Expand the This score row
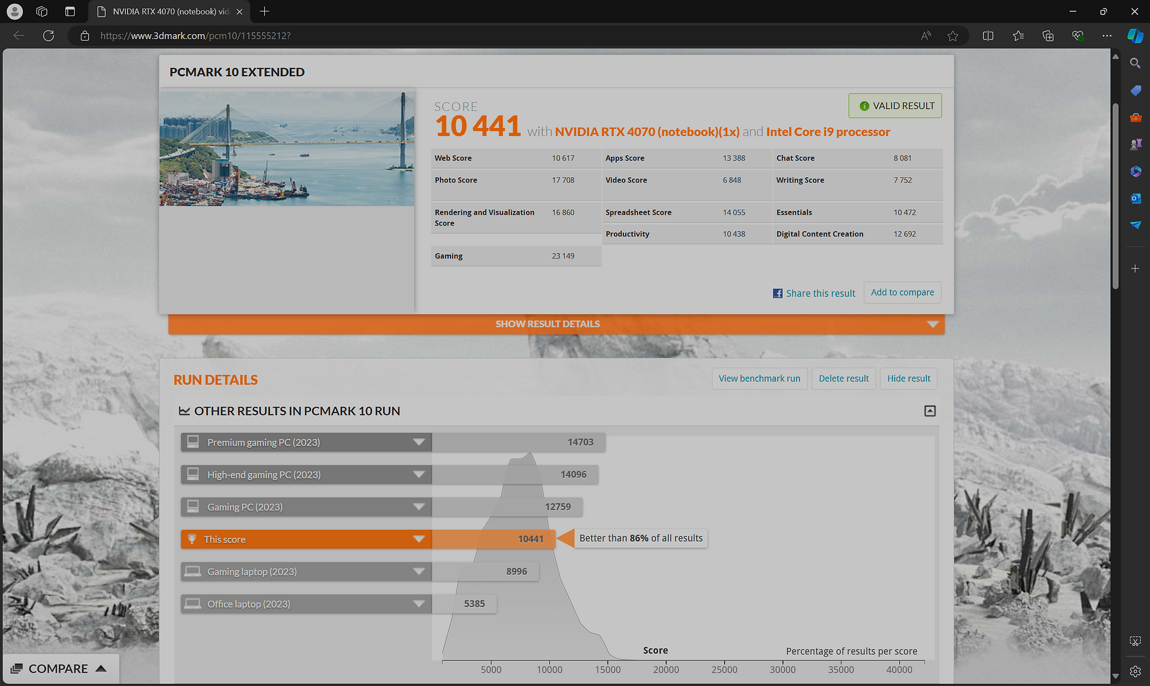 pyautogui.click(x=306, y=539)
